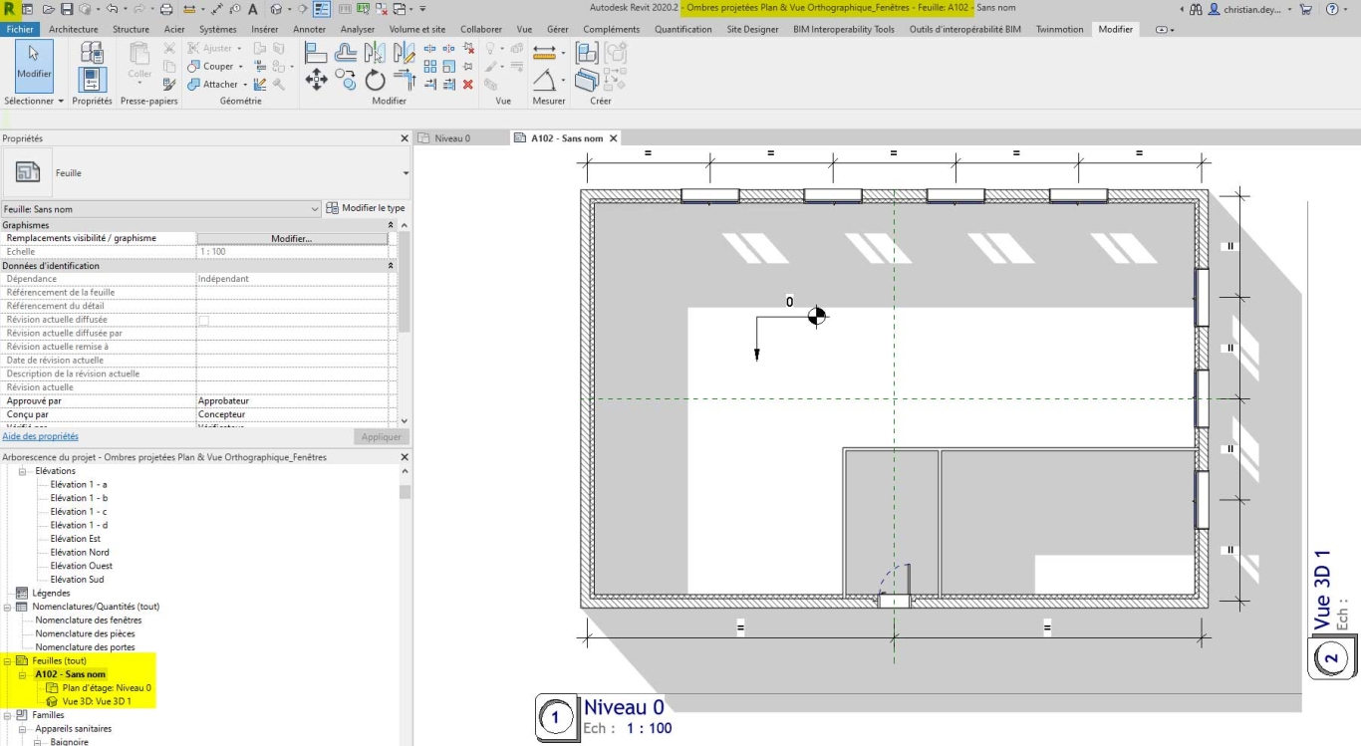Click the Modifier le type button
This screenshot has height=746, width=1361.
366,208
